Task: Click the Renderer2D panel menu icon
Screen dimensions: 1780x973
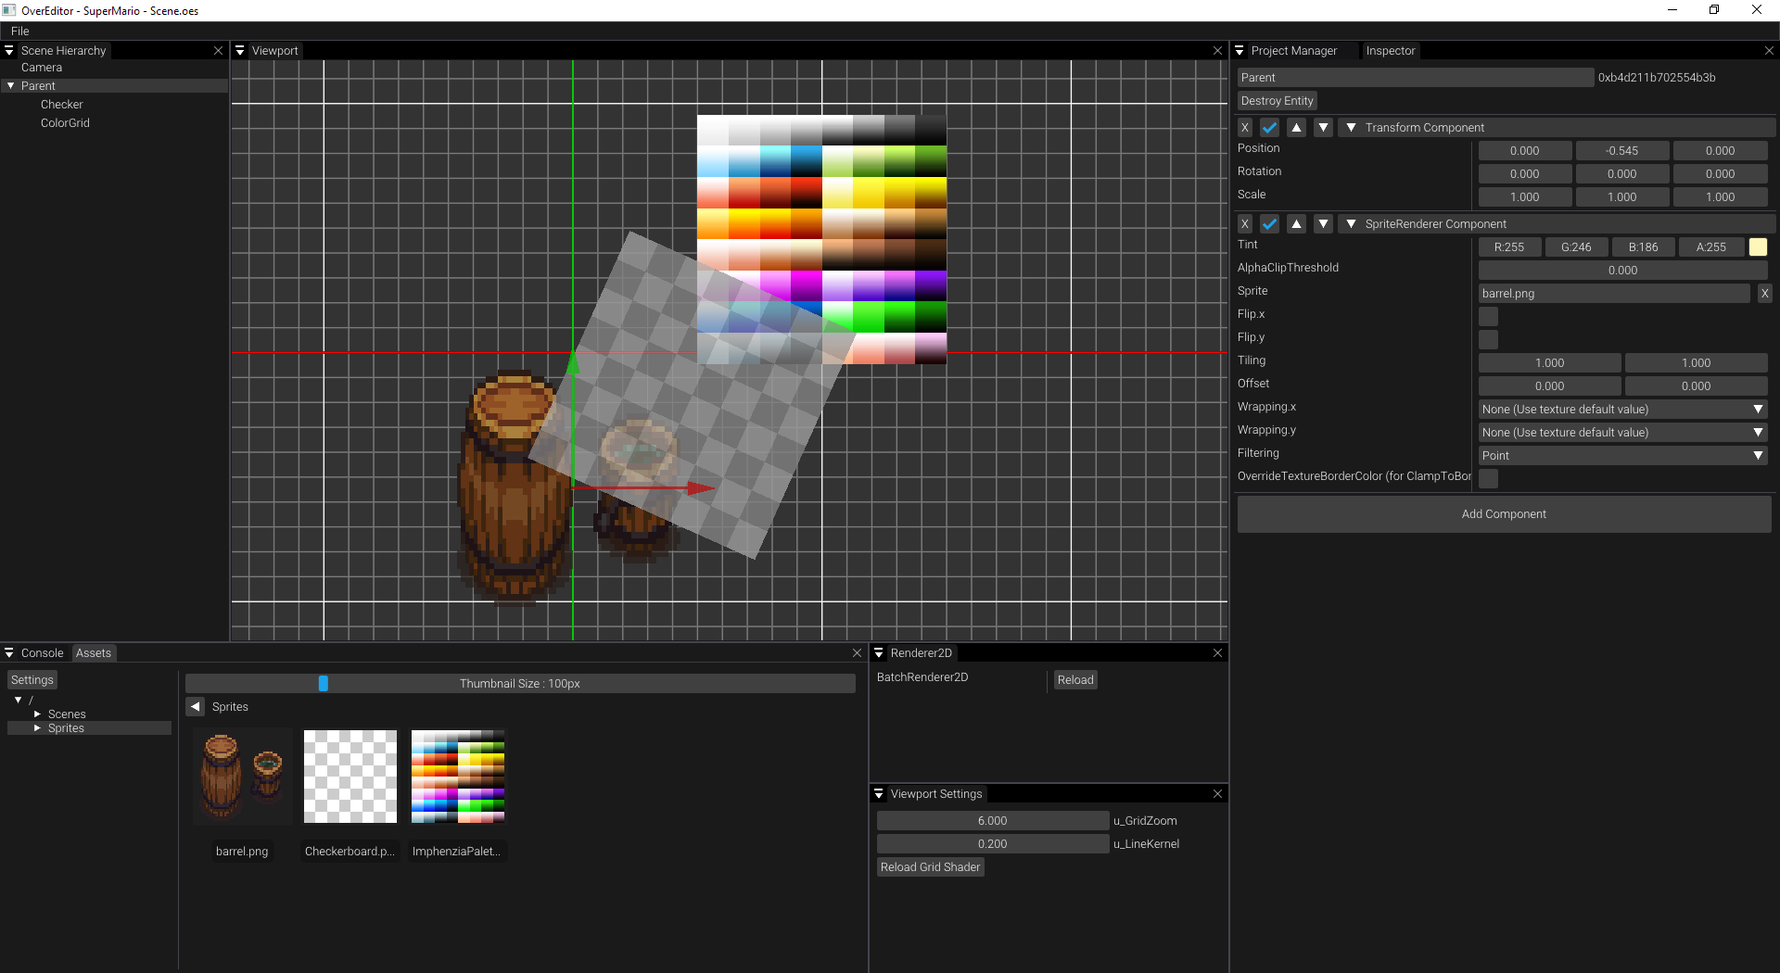Action: pos(879,652)
